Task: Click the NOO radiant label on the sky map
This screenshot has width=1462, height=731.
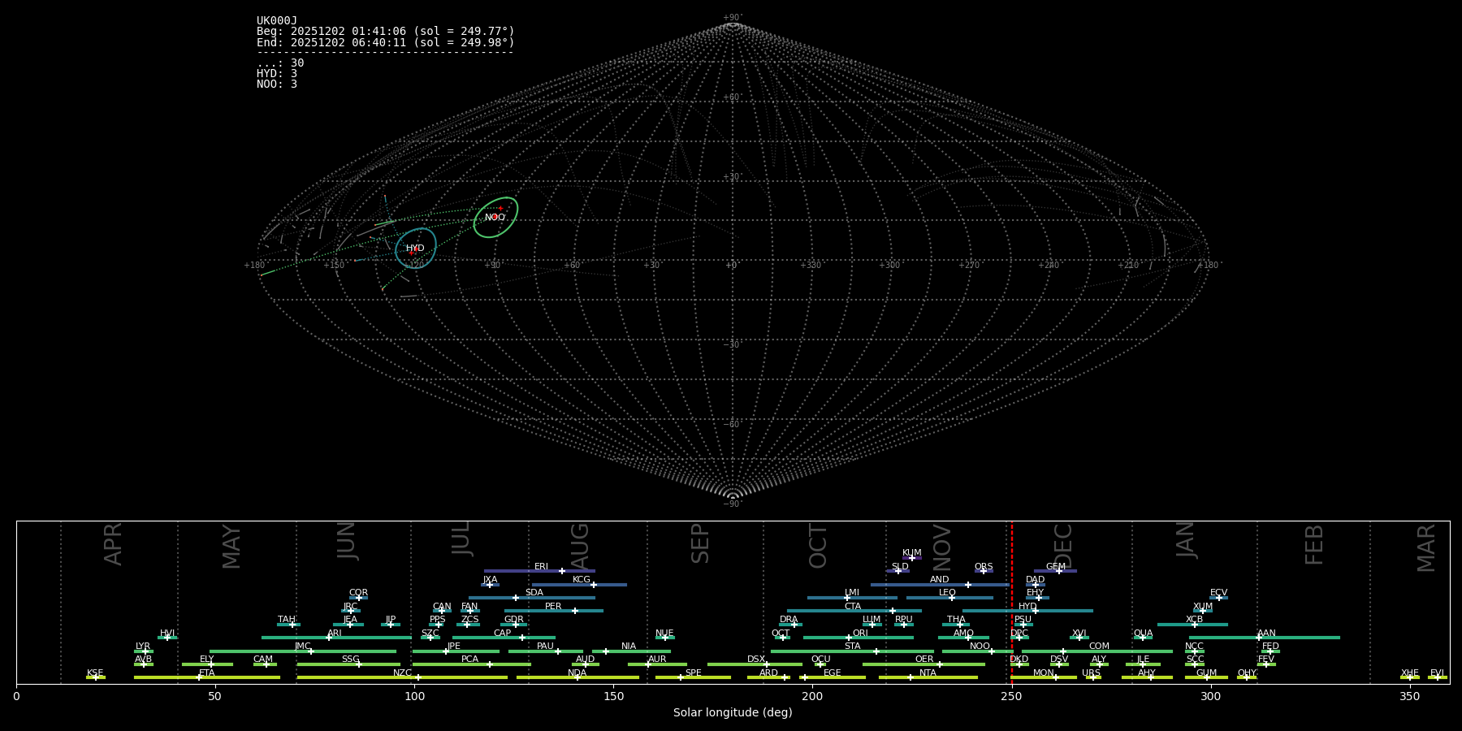Action: 495,217
